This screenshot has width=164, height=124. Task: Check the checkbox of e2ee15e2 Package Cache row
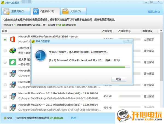click(x=5, y=85)
